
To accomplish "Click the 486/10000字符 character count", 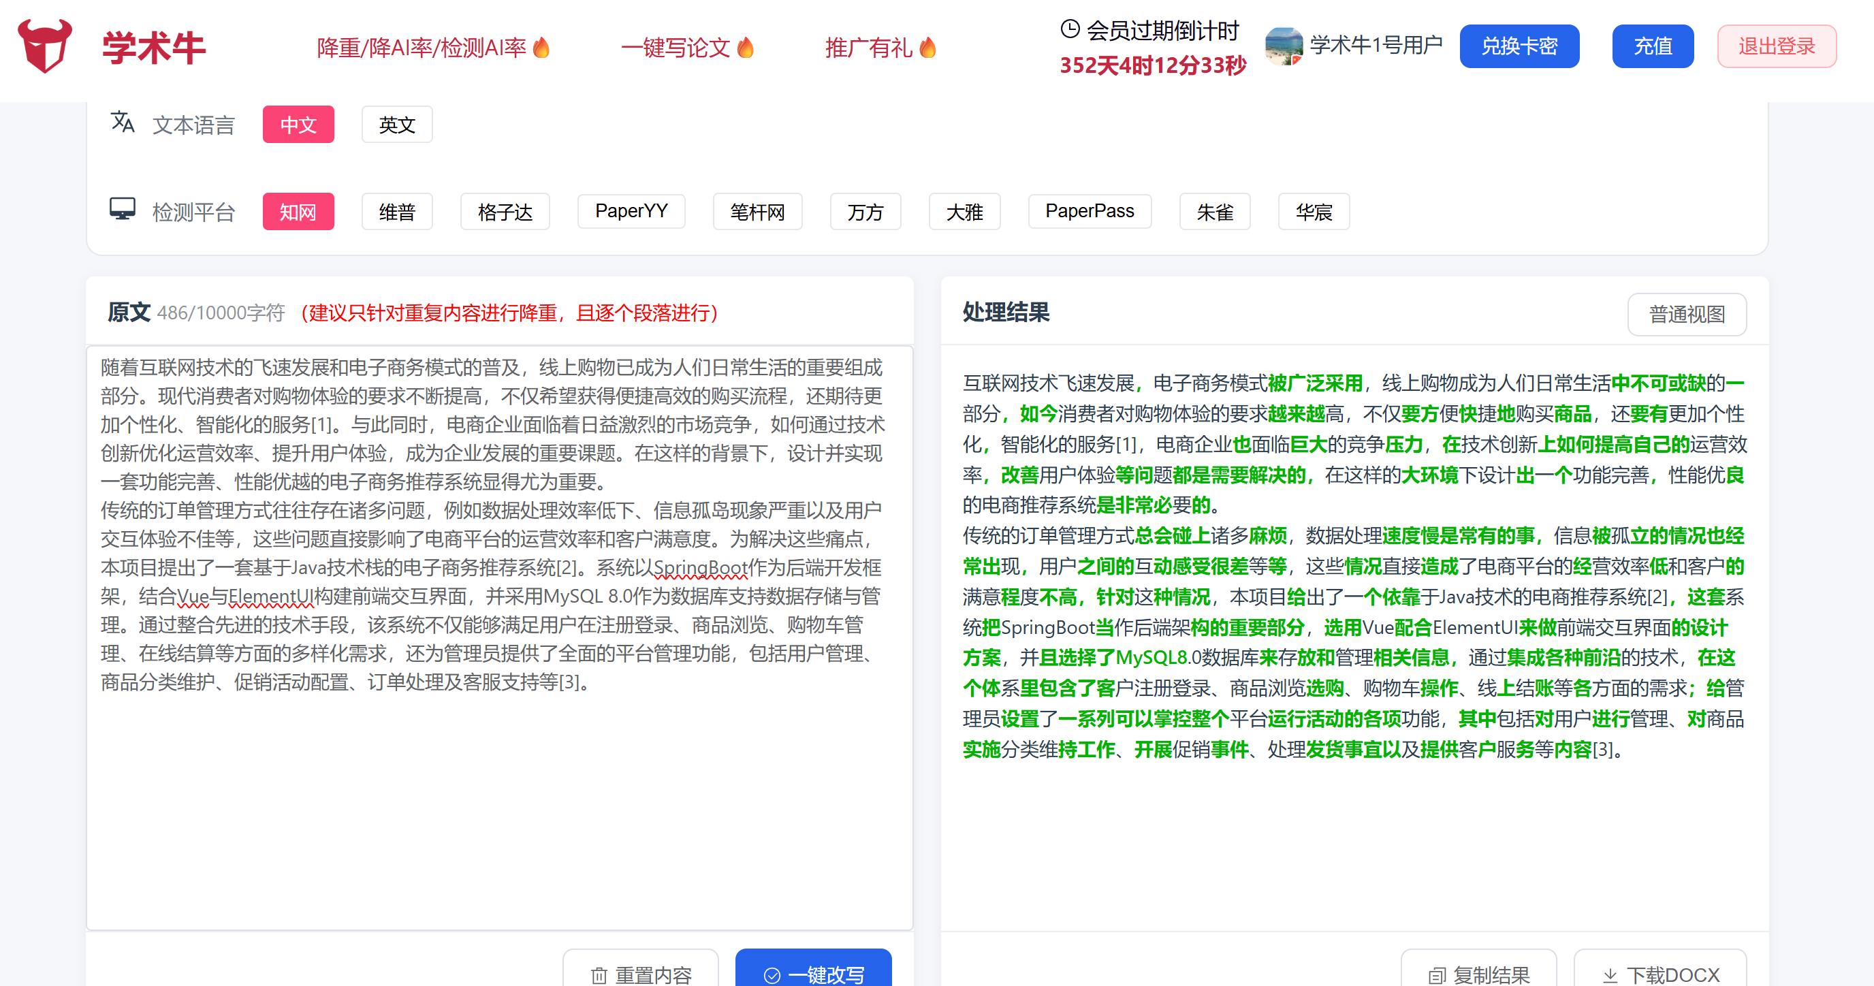I will (221, 313).
